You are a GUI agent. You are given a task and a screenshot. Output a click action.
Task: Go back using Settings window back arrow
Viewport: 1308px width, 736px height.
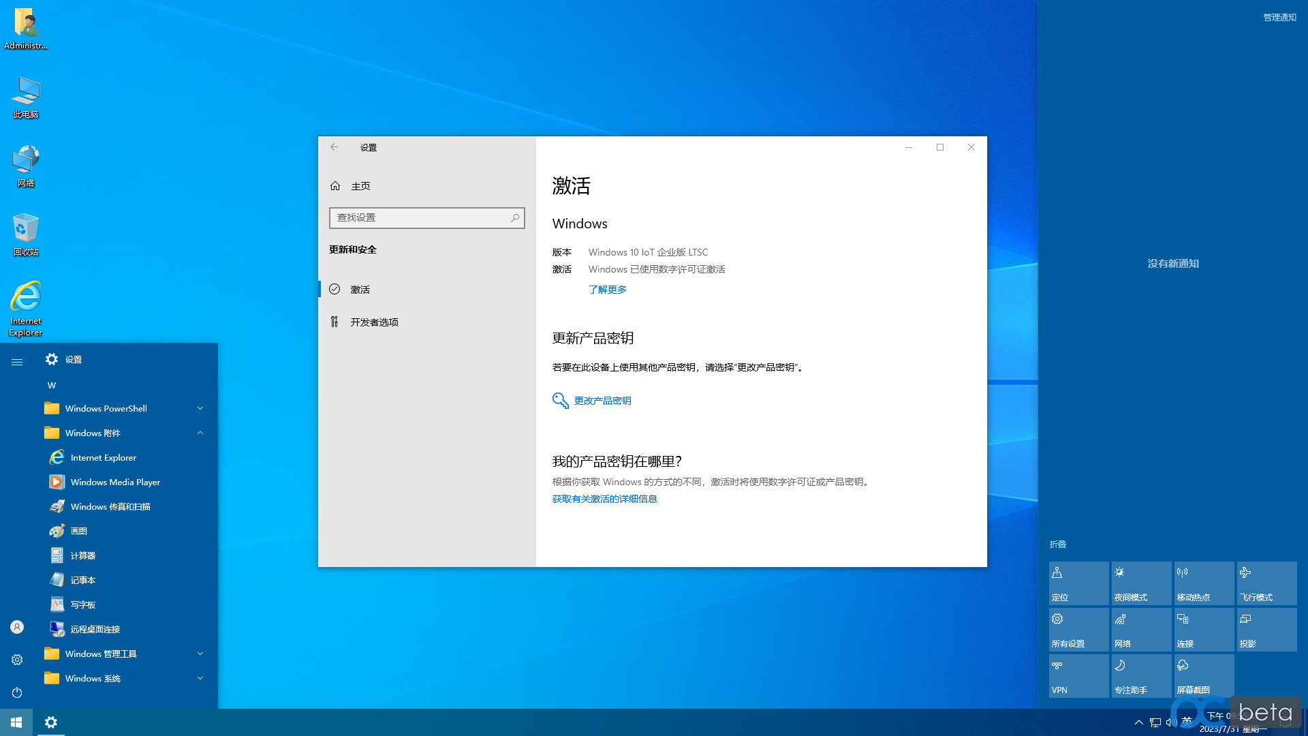[x=334, y=147]
